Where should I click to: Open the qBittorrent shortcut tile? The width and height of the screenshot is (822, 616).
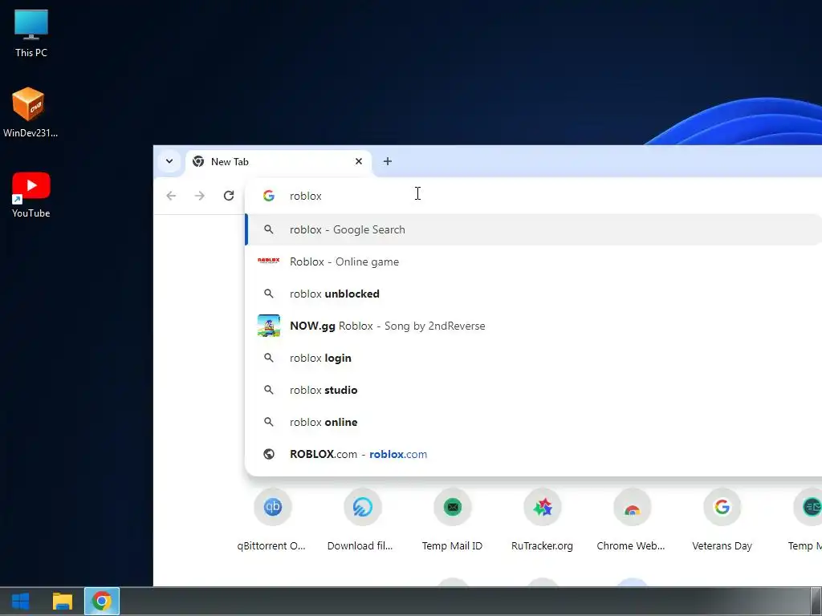point(272,520)
